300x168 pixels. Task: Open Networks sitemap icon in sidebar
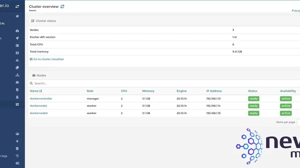pos(17,75)
